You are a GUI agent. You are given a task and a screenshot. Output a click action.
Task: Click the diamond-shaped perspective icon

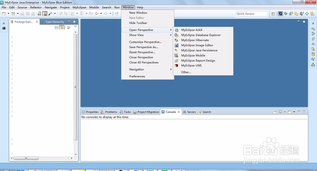point(307,14)
